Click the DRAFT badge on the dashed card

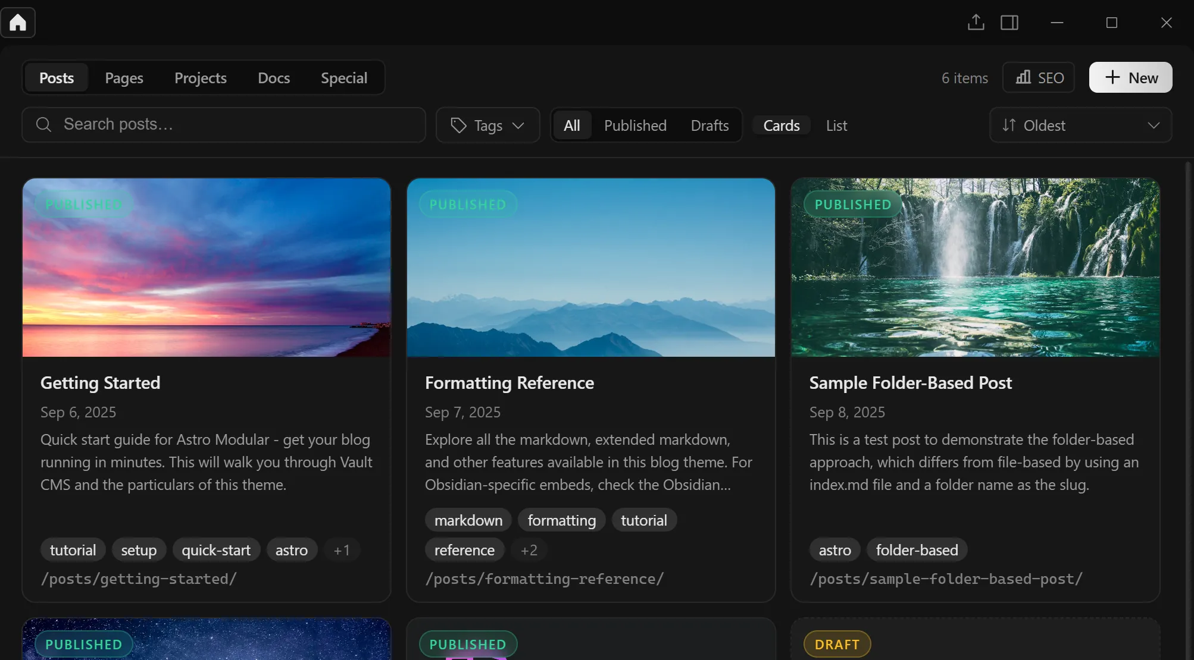point(837,645)
